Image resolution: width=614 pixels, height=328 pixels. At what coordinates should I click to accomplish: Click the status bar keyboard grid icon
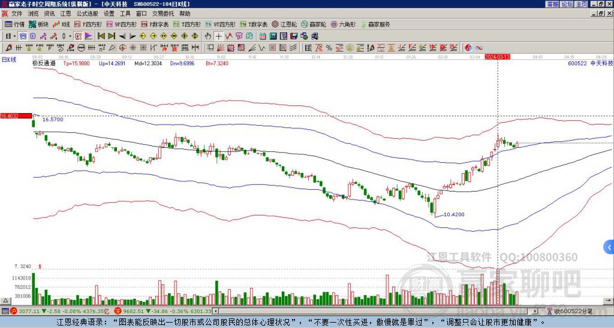tap(5, 311)
